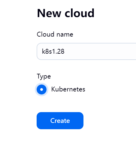Click the Kubernetes type label
The width and height of the screenshot is (136, 143).
(x=68, y=89)
